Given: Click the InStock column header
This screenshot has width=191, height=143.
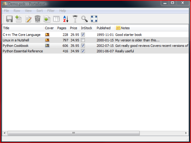Looking at the screenshot, I should click(x=88, y=28).
